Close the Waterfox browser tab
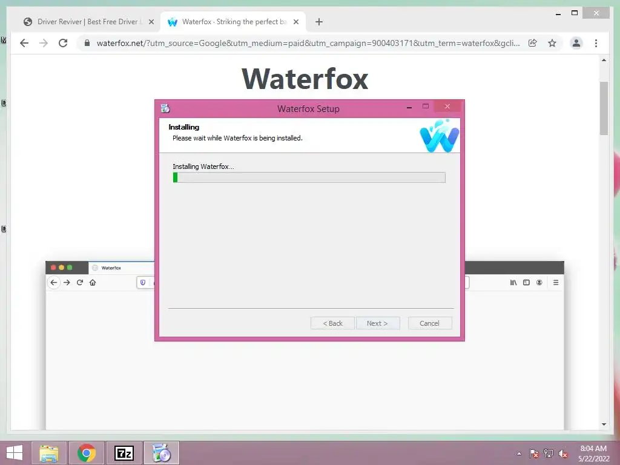 [x=295, y=22]
